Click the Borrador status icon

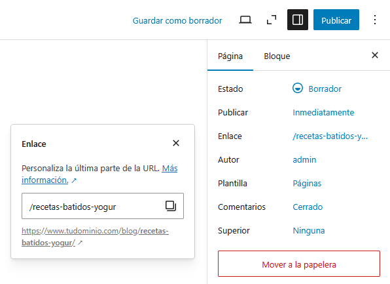tap(298, 89)
